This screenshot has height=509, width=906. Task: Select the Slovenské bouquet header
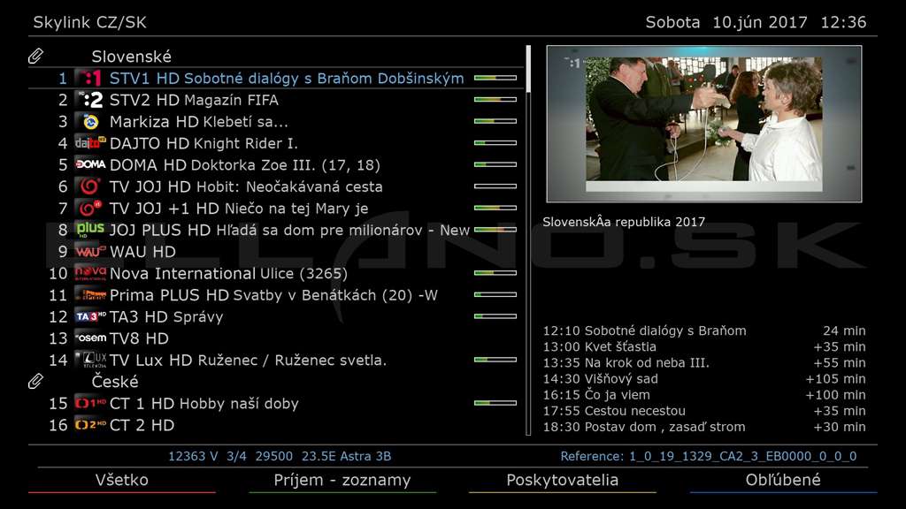click(131, 57)
